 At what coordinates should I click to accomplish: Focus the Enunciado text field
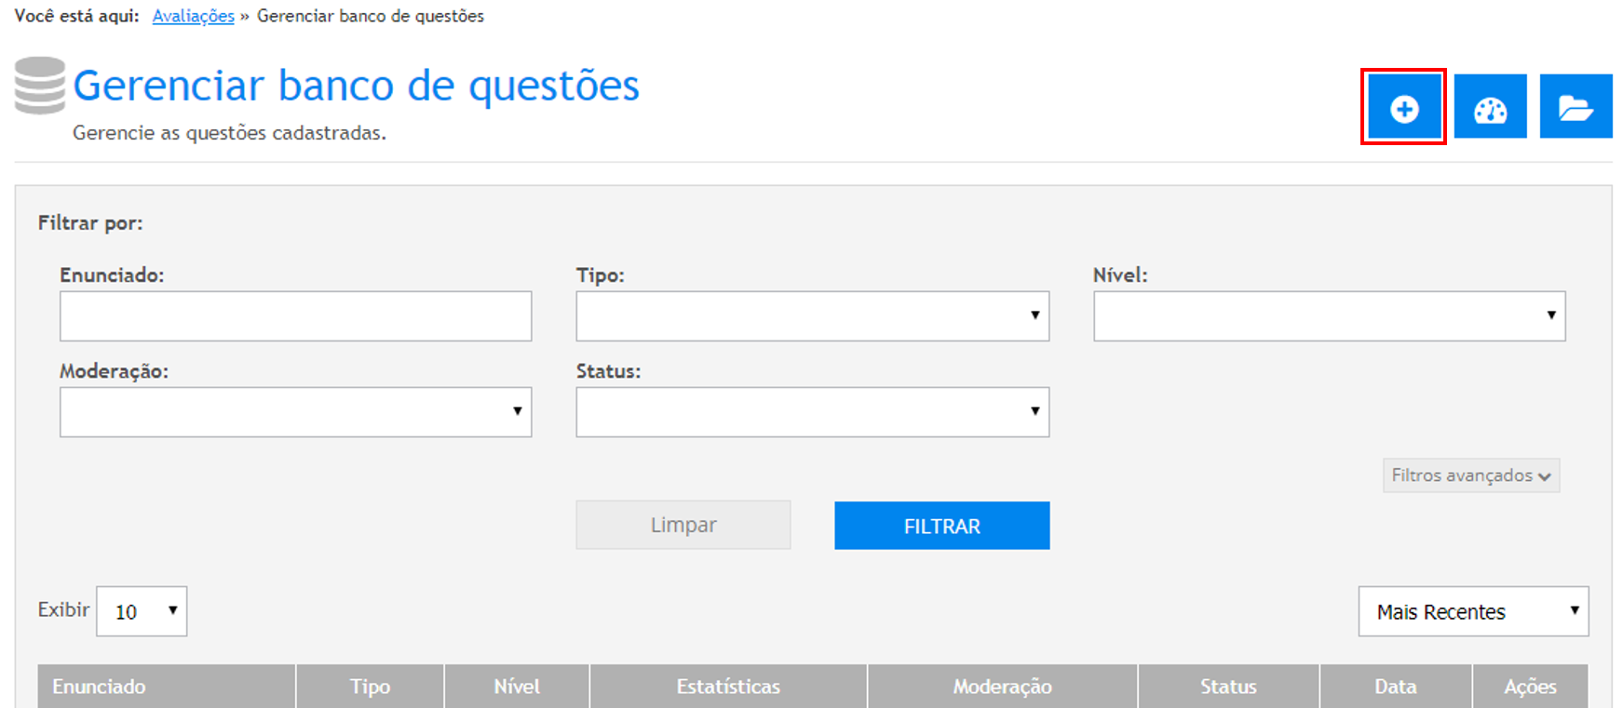[295, 316]
